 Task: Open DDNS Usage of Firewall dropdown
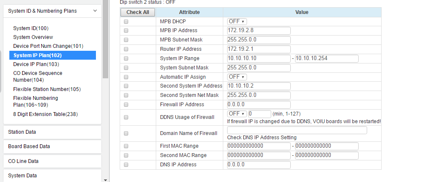coord(237,114)
